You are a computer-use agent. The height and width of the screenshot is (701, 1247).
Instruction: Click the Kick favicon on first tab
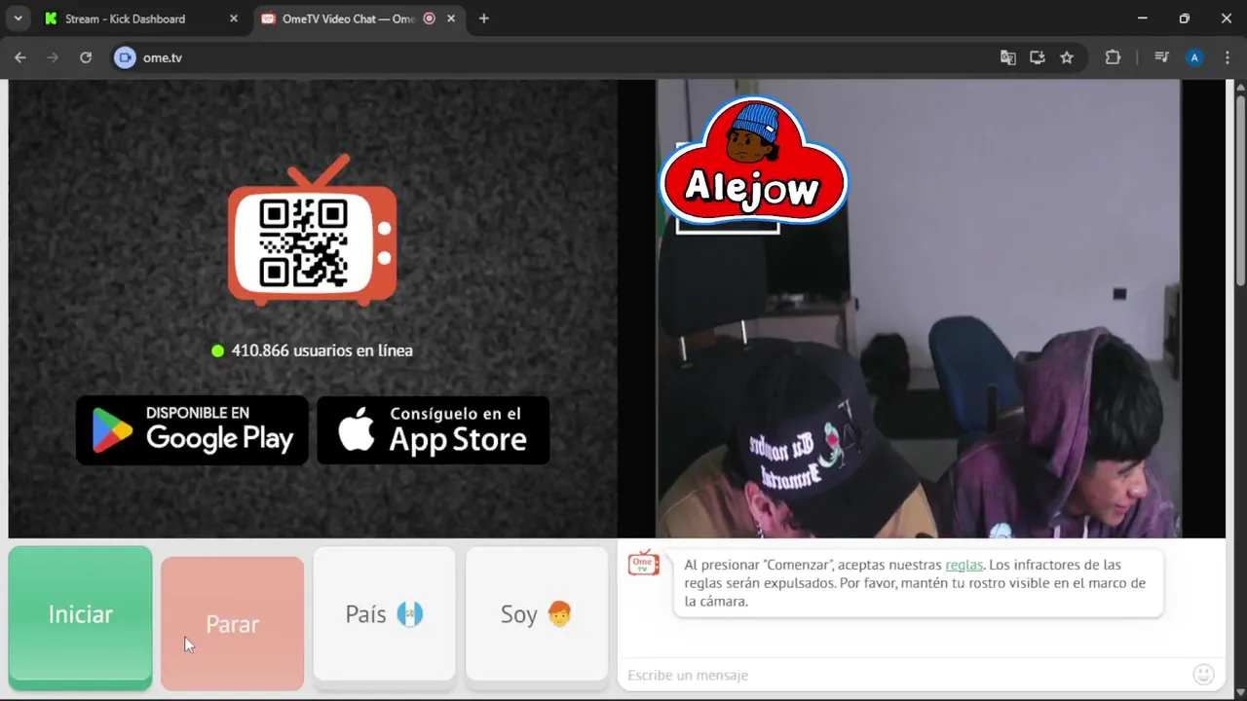click(52, 18)
